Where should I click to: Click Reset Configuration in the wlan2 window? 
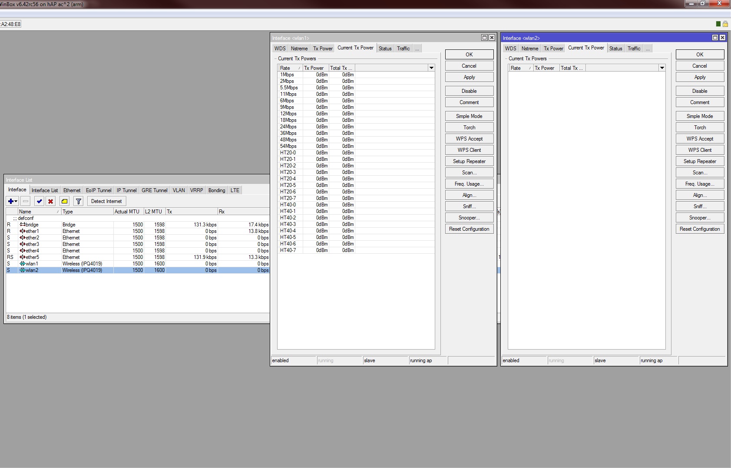(700, 229)
